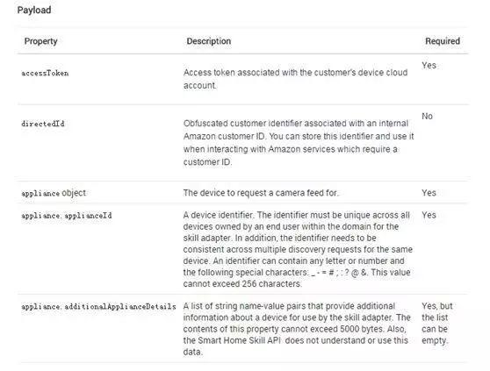The image size is (490, 371).
Task: Click the text 'cannot exceed 256 characters'
Action: [242, 284]
